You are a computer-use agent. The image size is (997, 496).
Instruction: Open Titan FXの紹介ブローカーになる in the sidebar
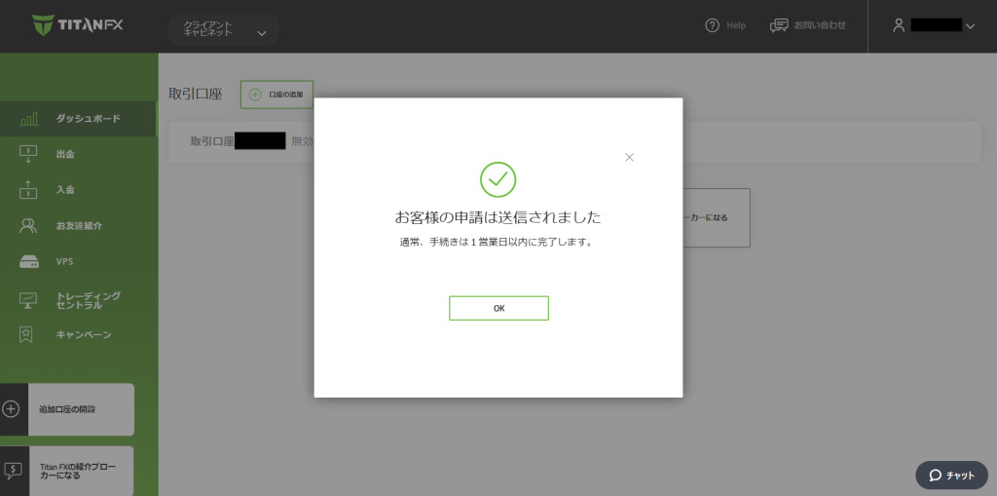click(67, 471)
